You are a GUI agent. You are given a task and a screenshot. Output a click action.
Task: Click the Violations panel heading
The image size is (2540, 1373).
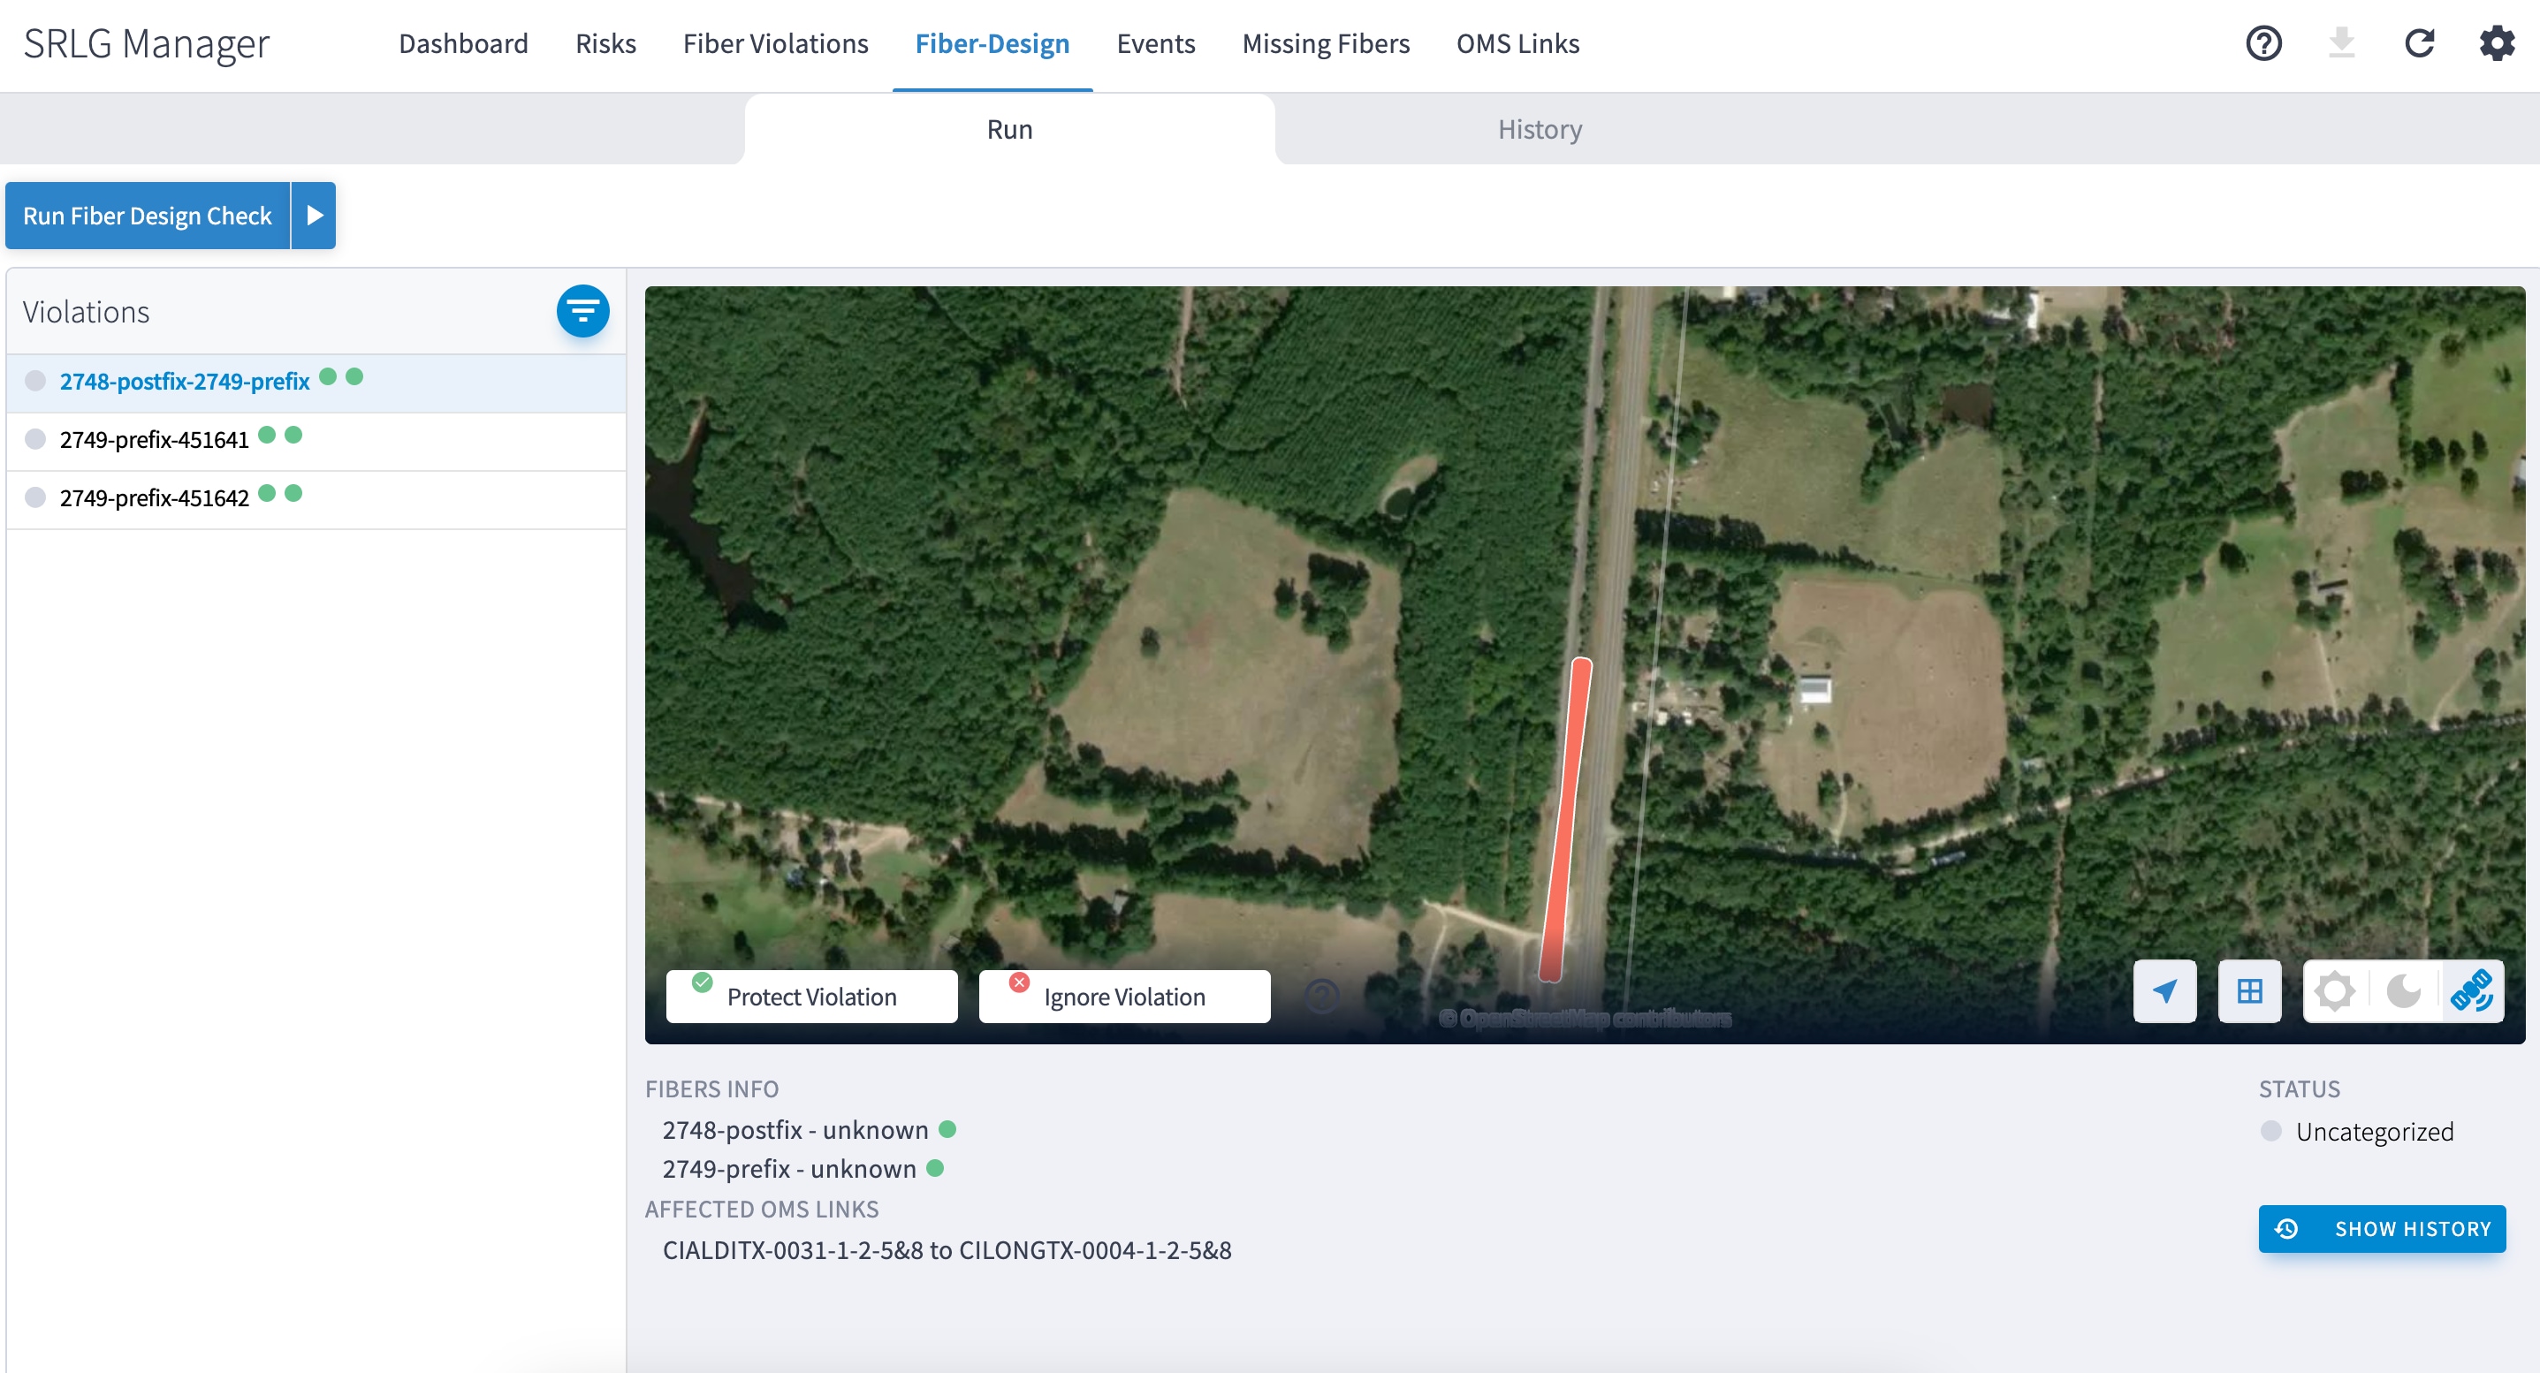86,313
